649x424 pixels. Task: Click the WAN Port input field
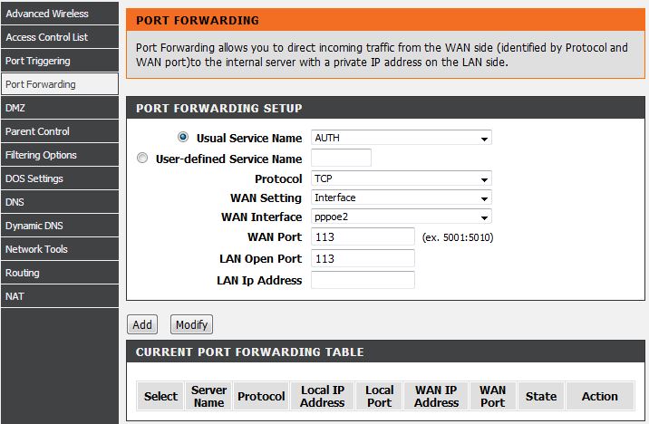pos(363,236)
